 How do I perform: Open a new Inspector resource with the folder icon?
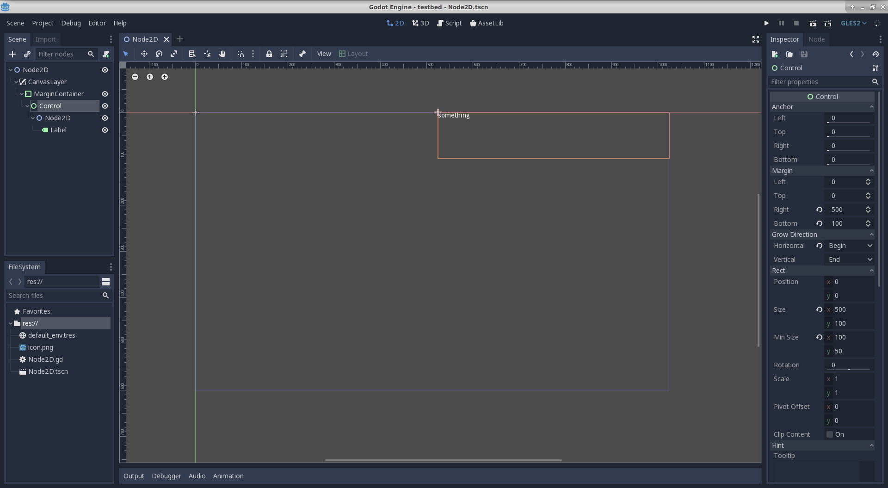pyautogui.click(x=789, y=54)
